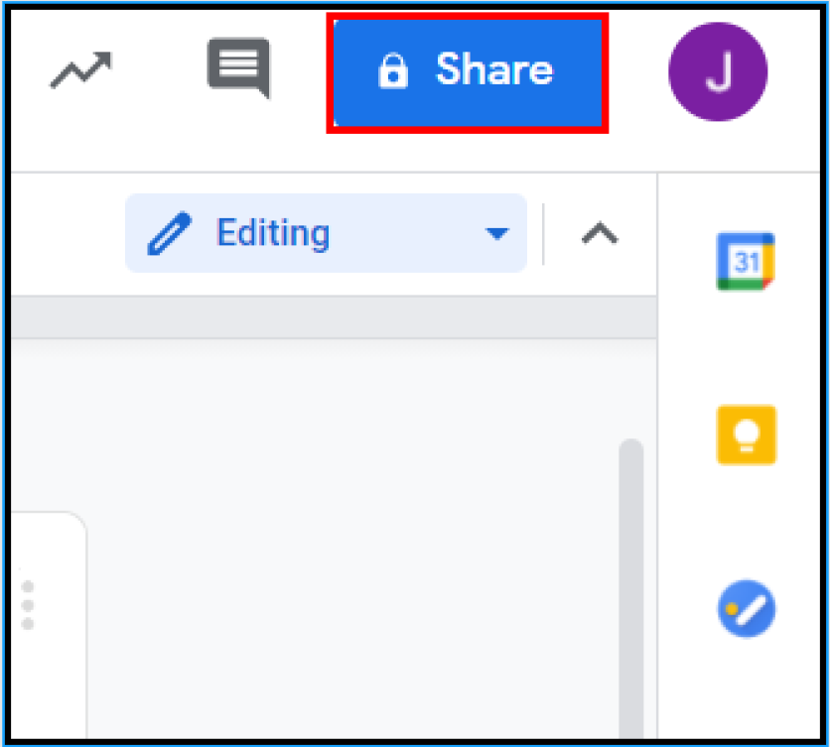Click the gray ruler strip below the toolbar
830x747 pixels.
[328, 316]
